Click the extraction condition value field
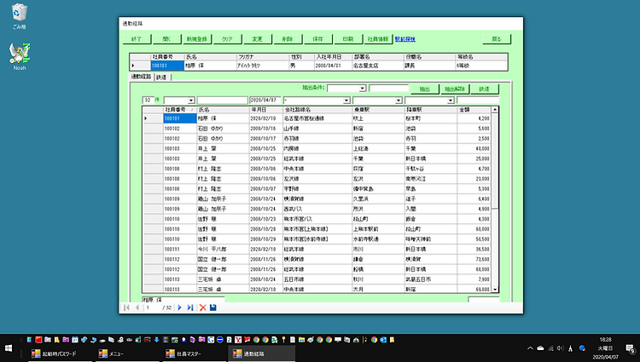The width and height of the screenshot is (640, 362). click(388, 89)
